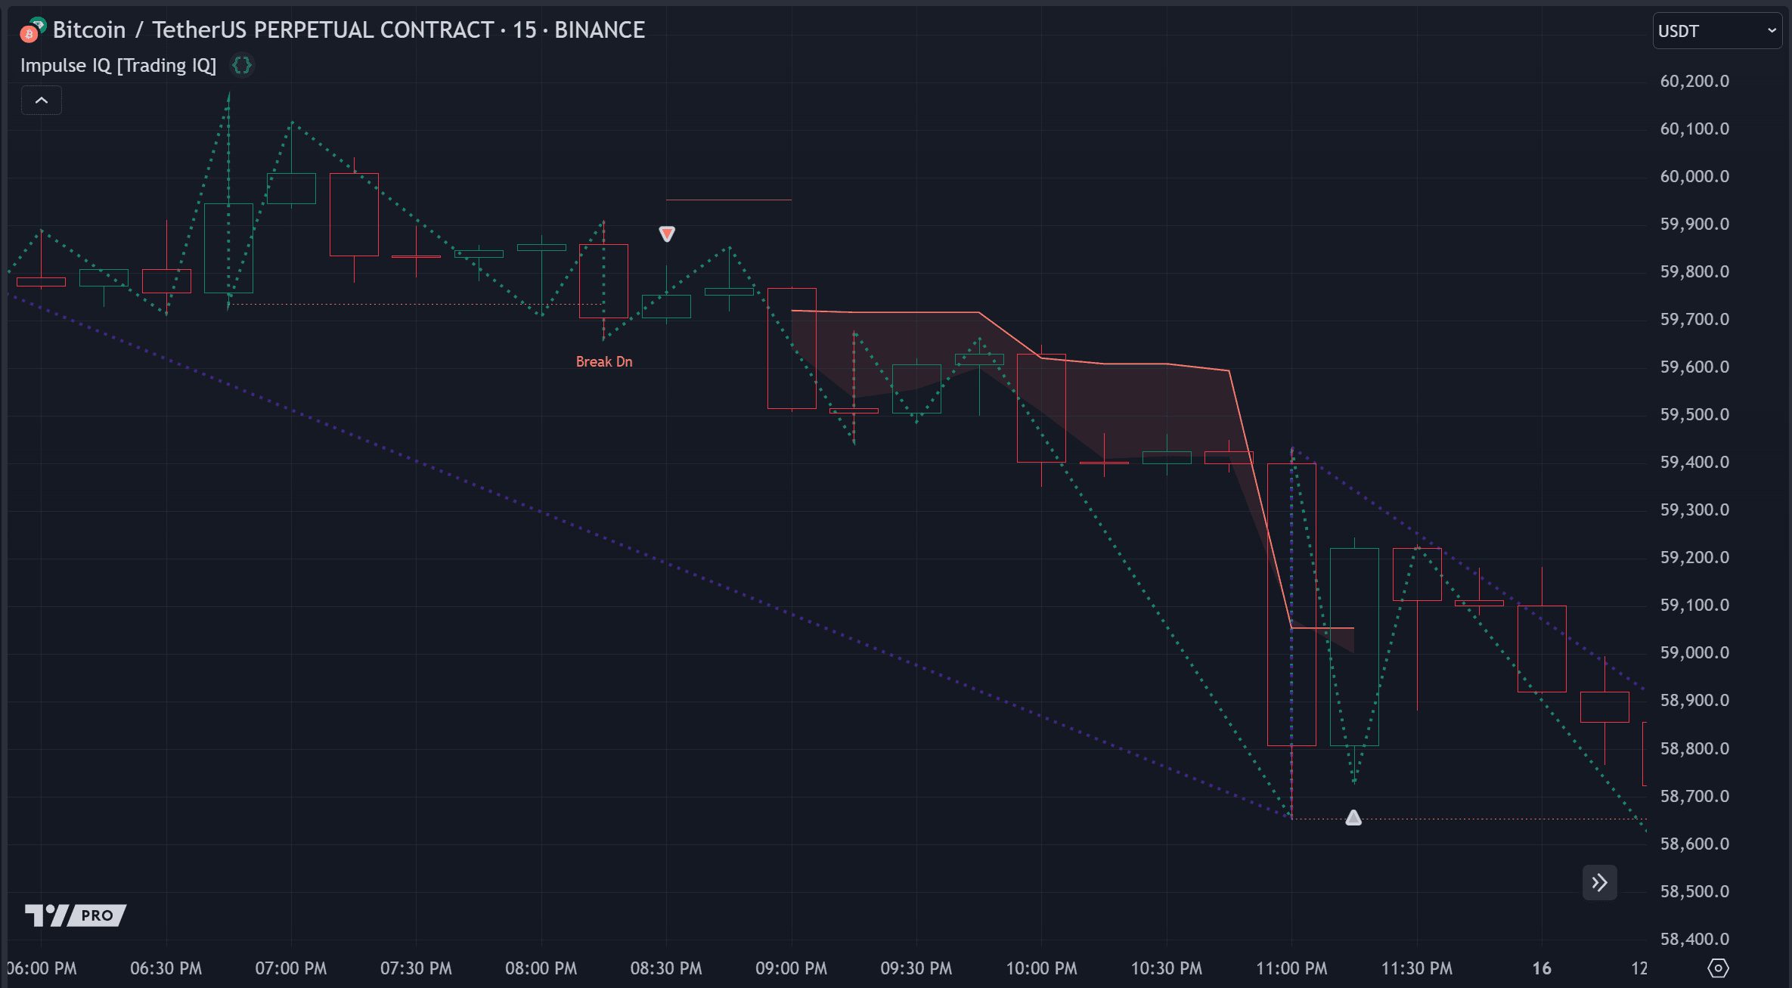The image size is (1792, 988).
Task: Click the 59,800.0 price scale label
Action: [1694, 271]
